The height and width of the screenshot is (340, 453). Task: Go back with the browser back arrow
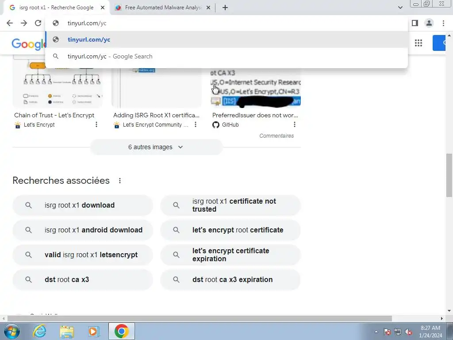pos(10,23)
